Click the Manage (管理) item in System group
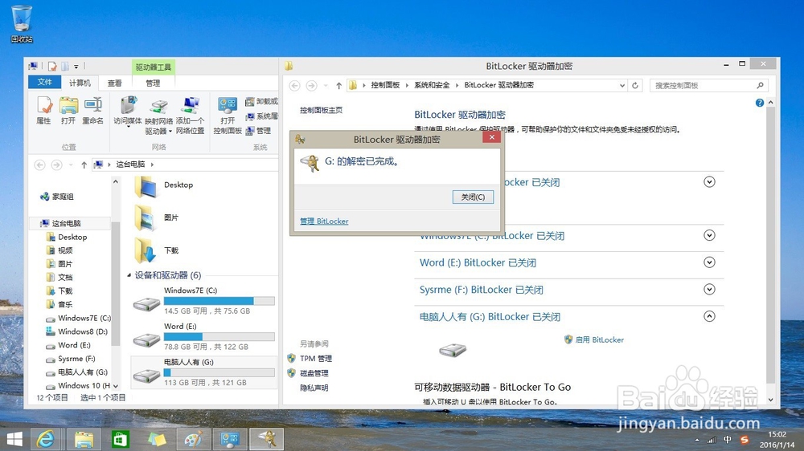This screenshot has width=804, height=451. 258,131
